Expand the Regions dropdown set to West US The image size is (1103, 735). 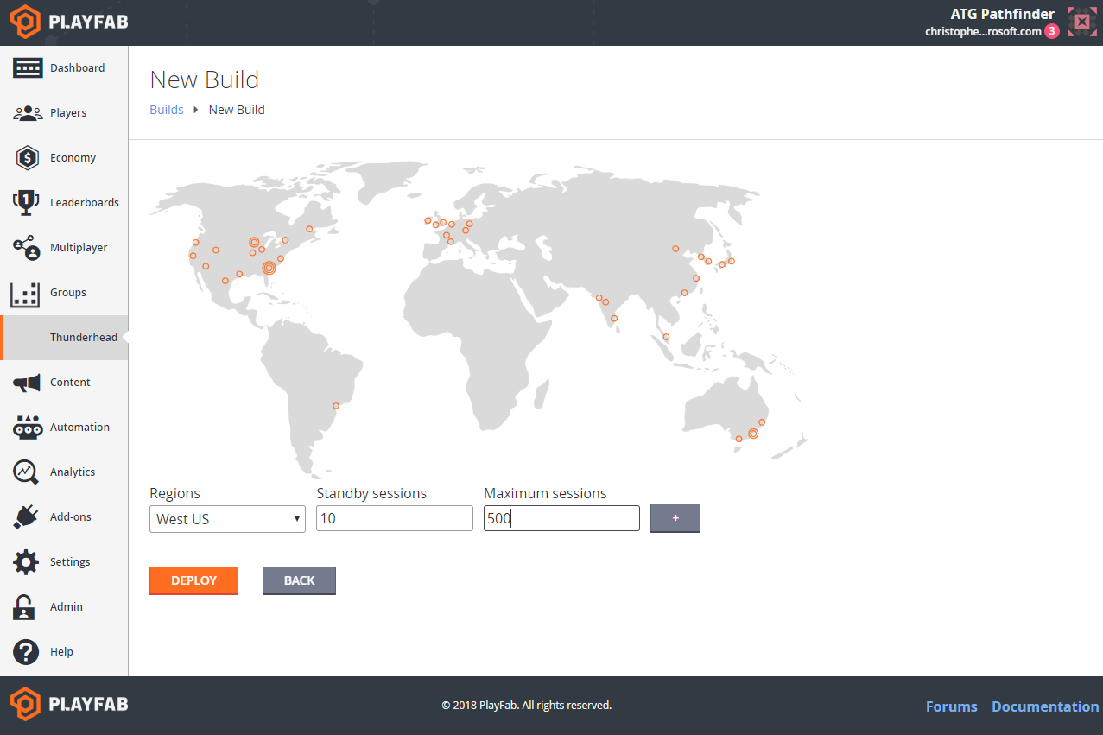pyautogui.click(x=227, y=519)
